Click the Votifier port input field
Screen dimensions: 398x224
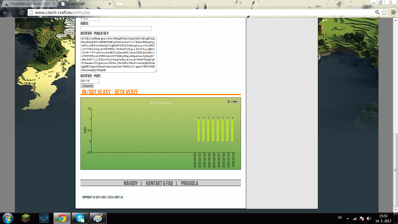click(x=90, y=81)
